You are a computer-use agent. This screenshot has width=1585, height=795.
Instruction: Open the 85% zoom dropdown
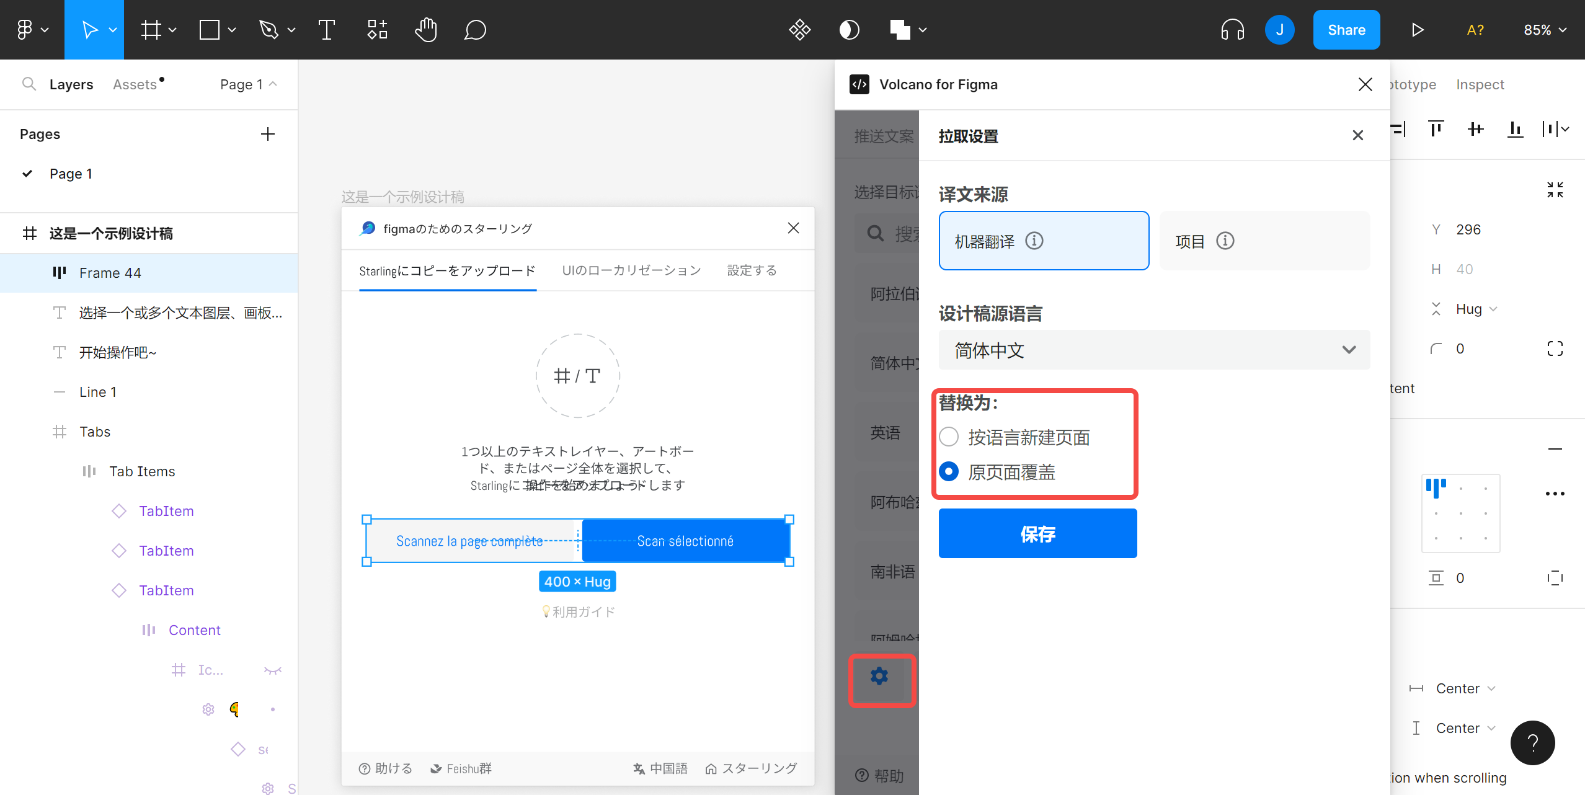(x=1545, y=30)
